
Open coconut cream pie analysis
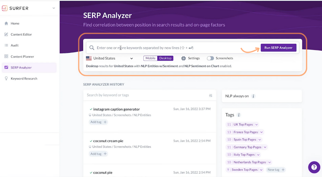pos(108,141)
